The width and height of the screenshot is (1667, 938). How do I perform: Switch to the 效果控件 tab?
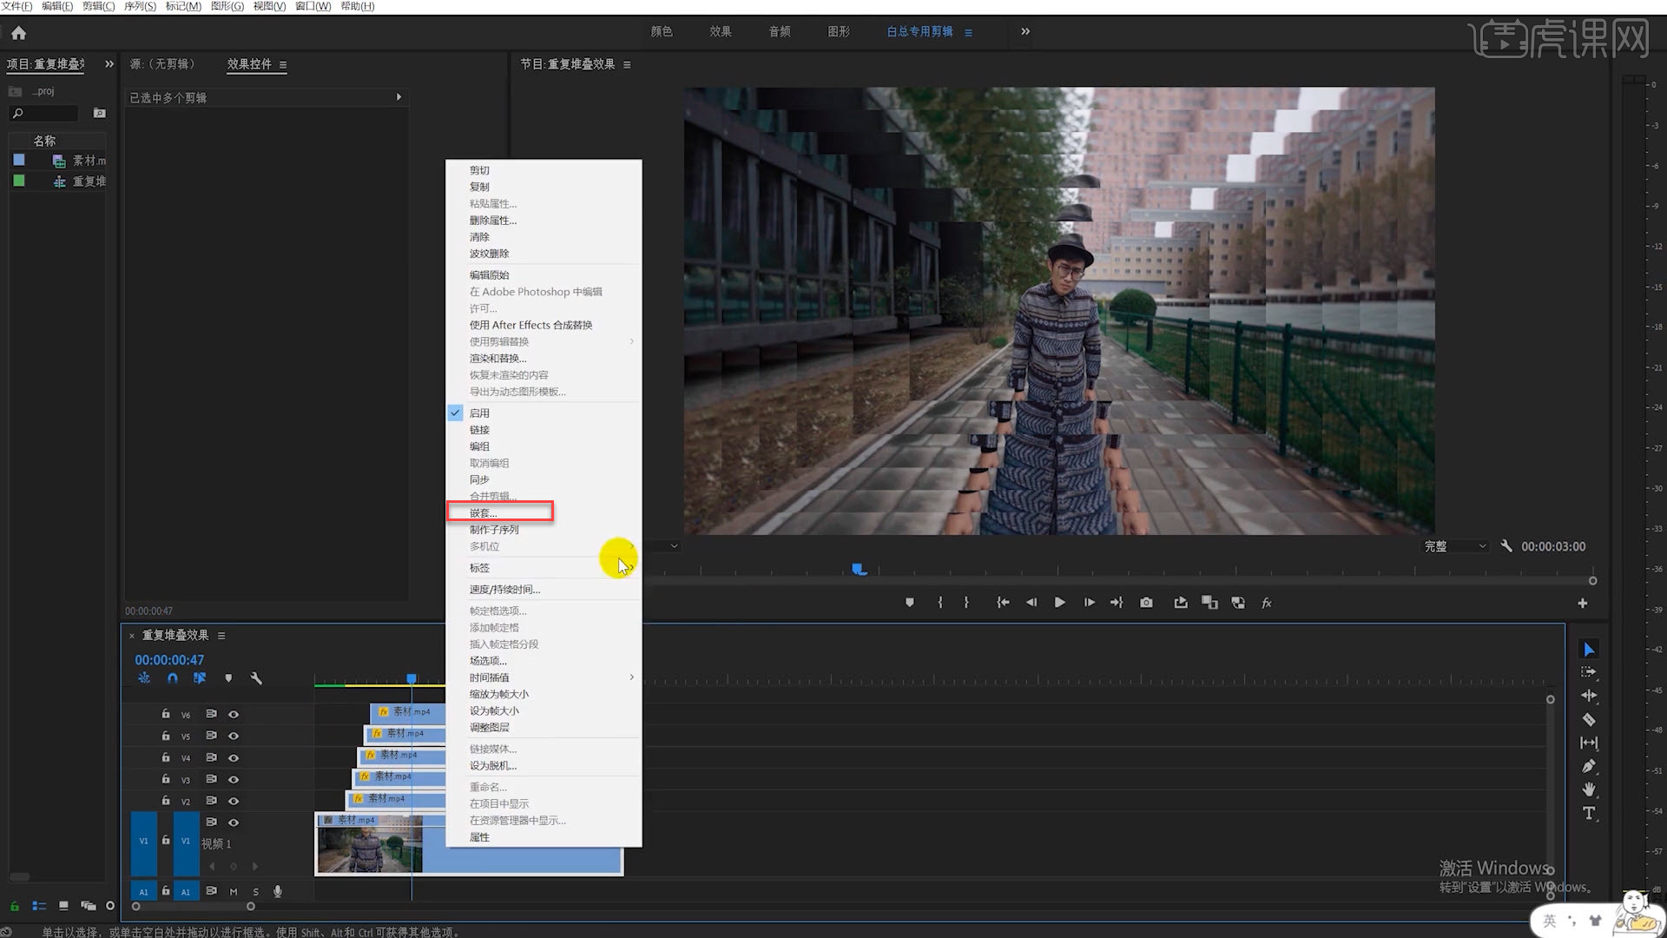249,64
